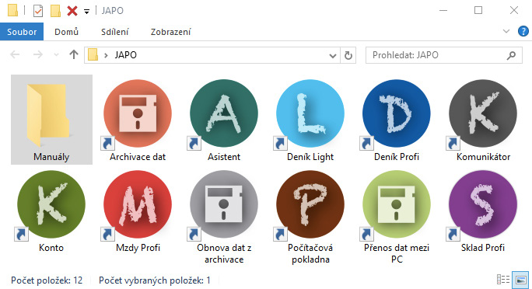This screenshot has width=532, height=289.
Task: Select the Deník Profi shortcut icon
Action: tap(397, 113)
